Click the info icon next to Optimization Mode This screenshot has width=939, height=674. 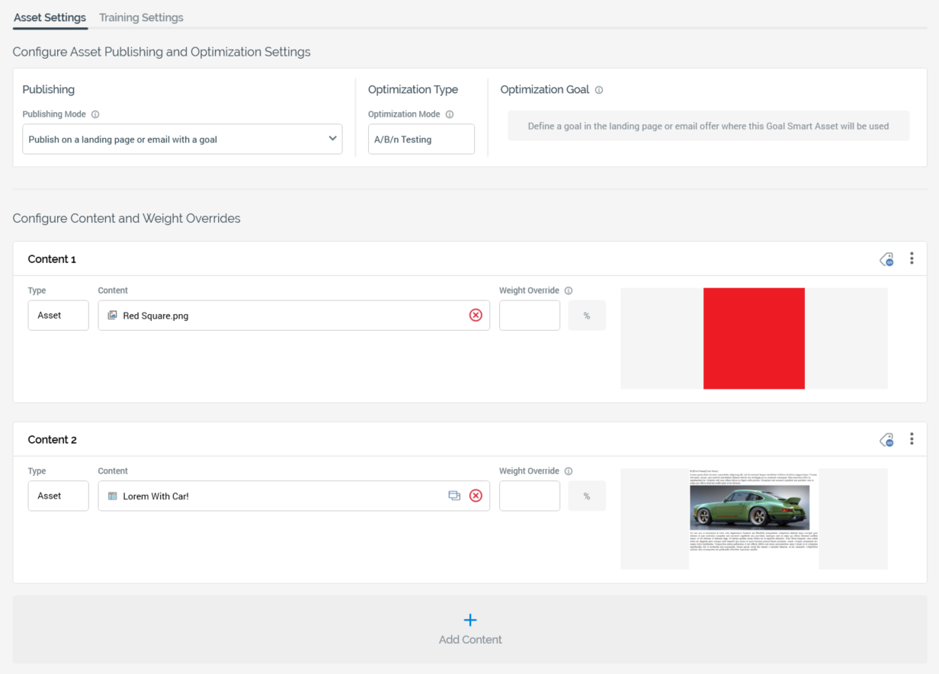pyautogui.click(x=450, y=114)
